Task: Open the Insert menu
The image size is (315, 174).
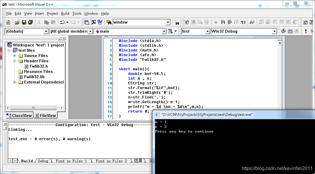Action: pyautogui.click(x=39, y=14)
